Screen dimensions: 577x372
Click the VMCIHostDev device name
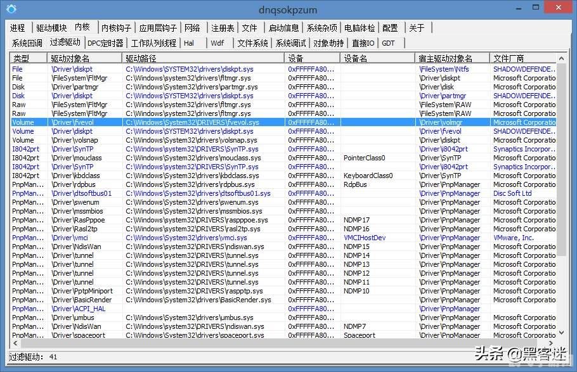coord(365,238)
